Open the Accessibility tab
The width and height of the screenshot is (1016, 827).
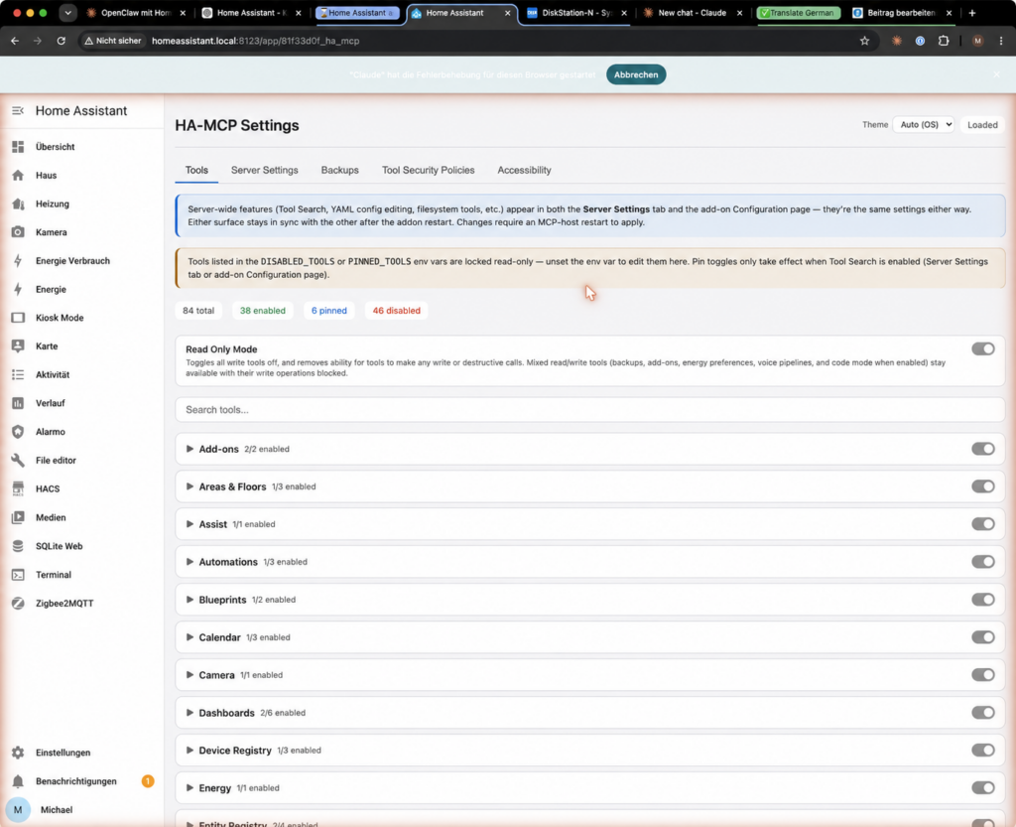tap(524, 171)
